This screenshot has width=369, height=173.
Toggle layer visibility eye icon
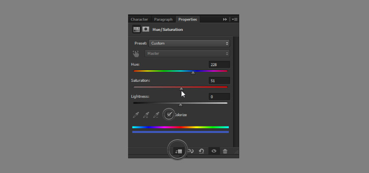tap(214, 151)
